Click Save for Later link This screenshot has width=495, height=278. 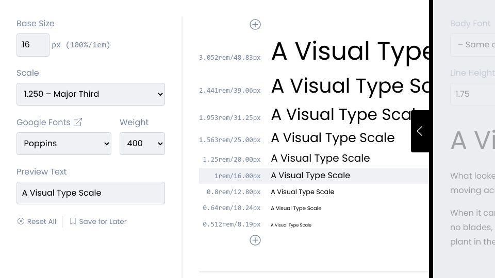pyautogui.click(x=98, y=221)
